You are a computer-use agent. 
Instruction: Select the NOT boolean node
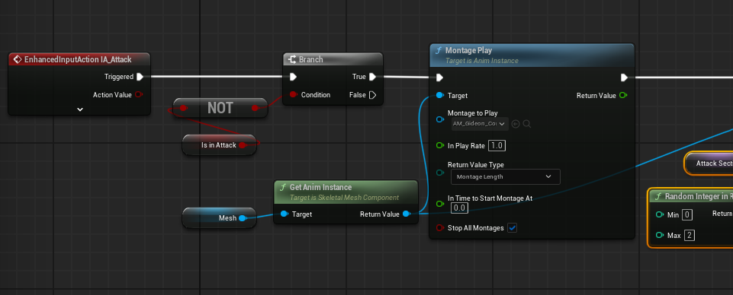tap(220, 108)
